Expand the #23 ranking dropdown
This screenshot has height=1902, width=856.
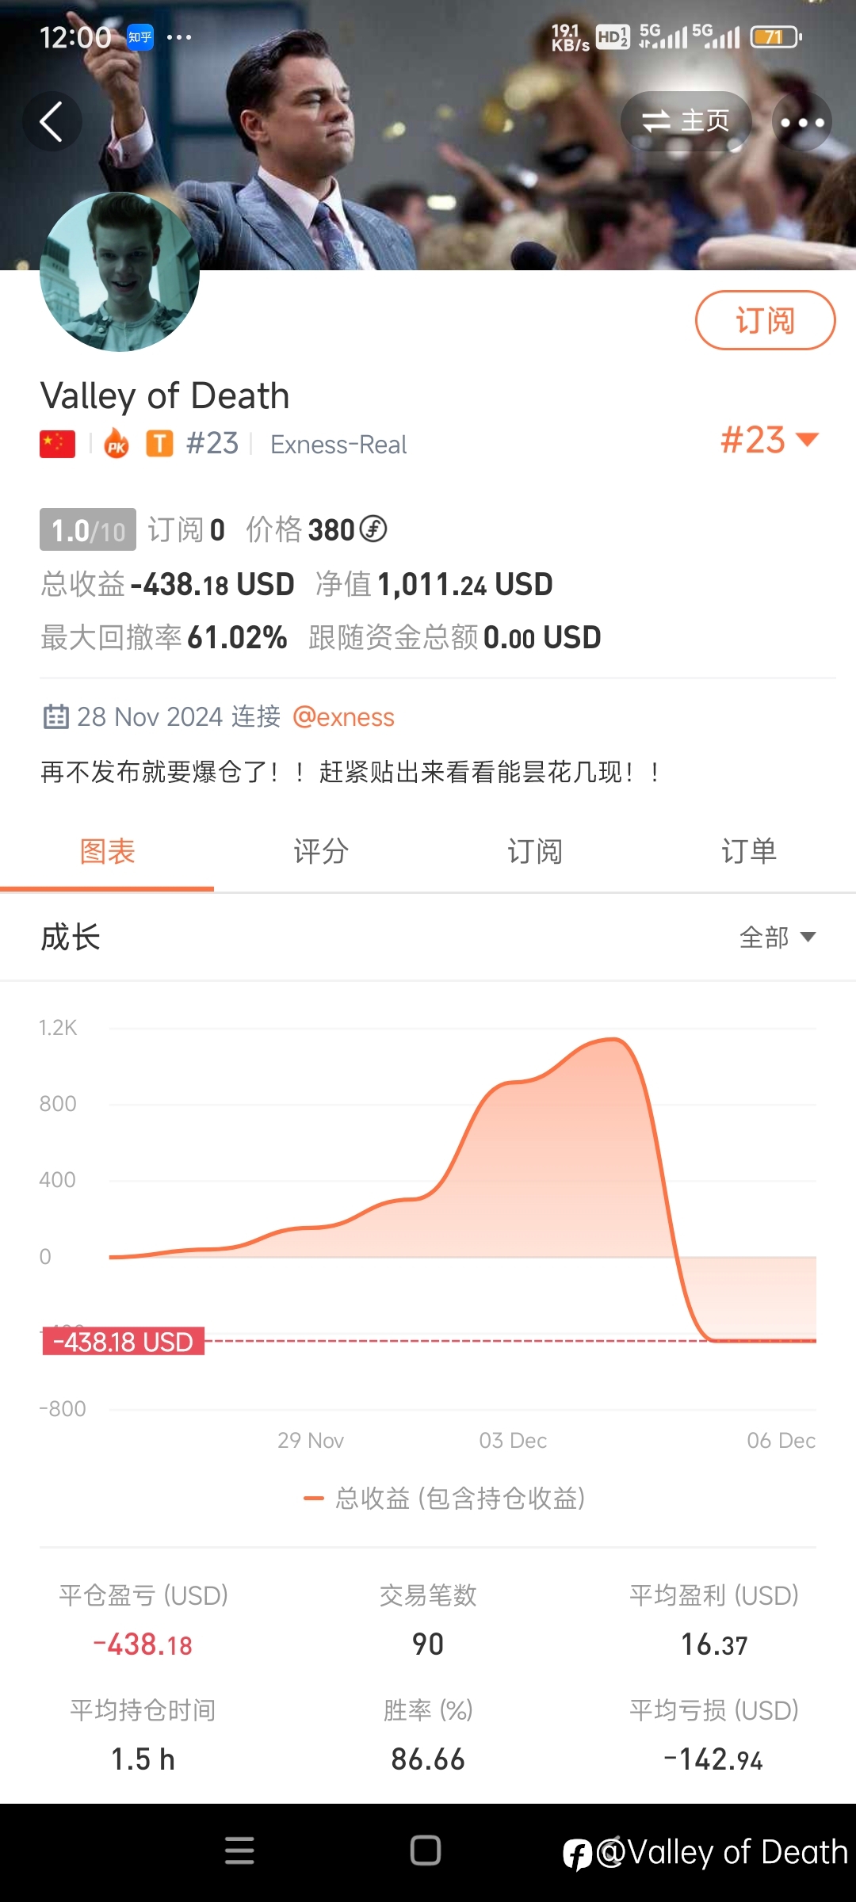(x=769, y=440)
